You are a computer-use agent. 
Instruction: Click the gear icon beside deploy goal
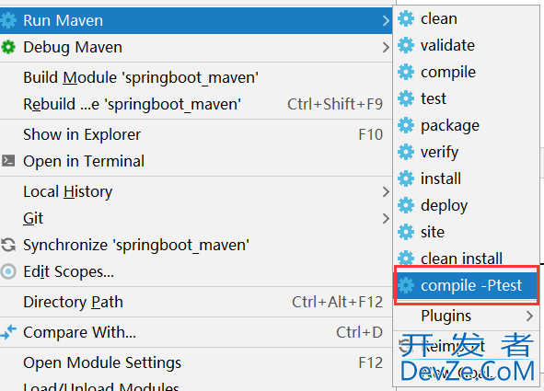[406, 205]
